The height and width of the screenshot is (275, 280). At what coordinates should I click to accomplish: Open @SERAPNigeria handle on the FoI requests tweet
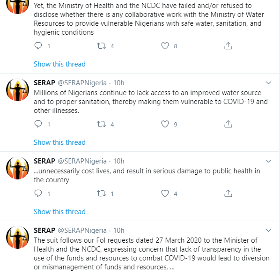(x=82, y=230)
